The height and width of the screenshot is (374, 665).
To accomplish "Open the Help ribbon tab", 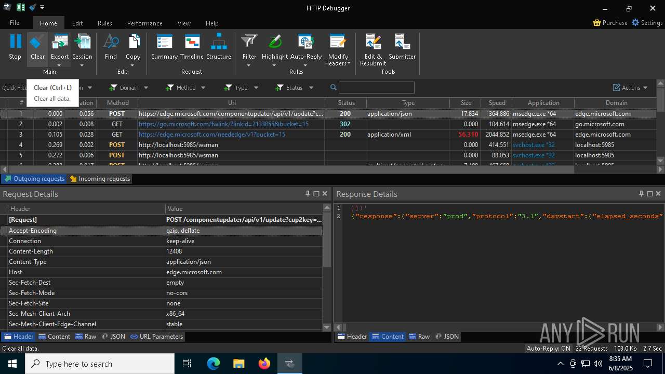I will point(212,23).
